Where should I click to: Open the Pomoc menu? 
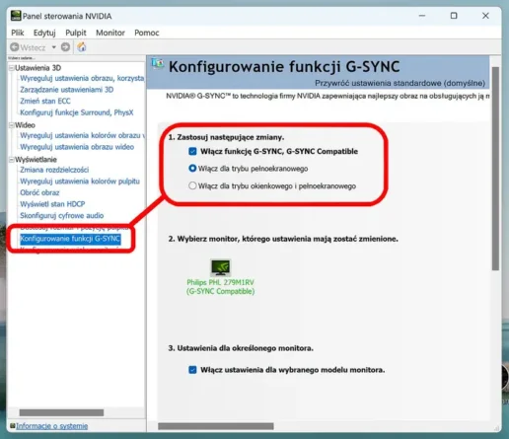147,33
